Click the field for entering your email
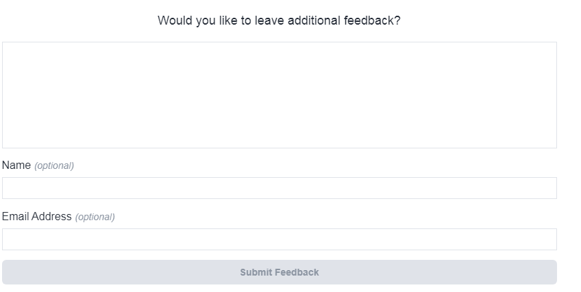Viewport: 581px width, 292px height. tap(279, 239)
